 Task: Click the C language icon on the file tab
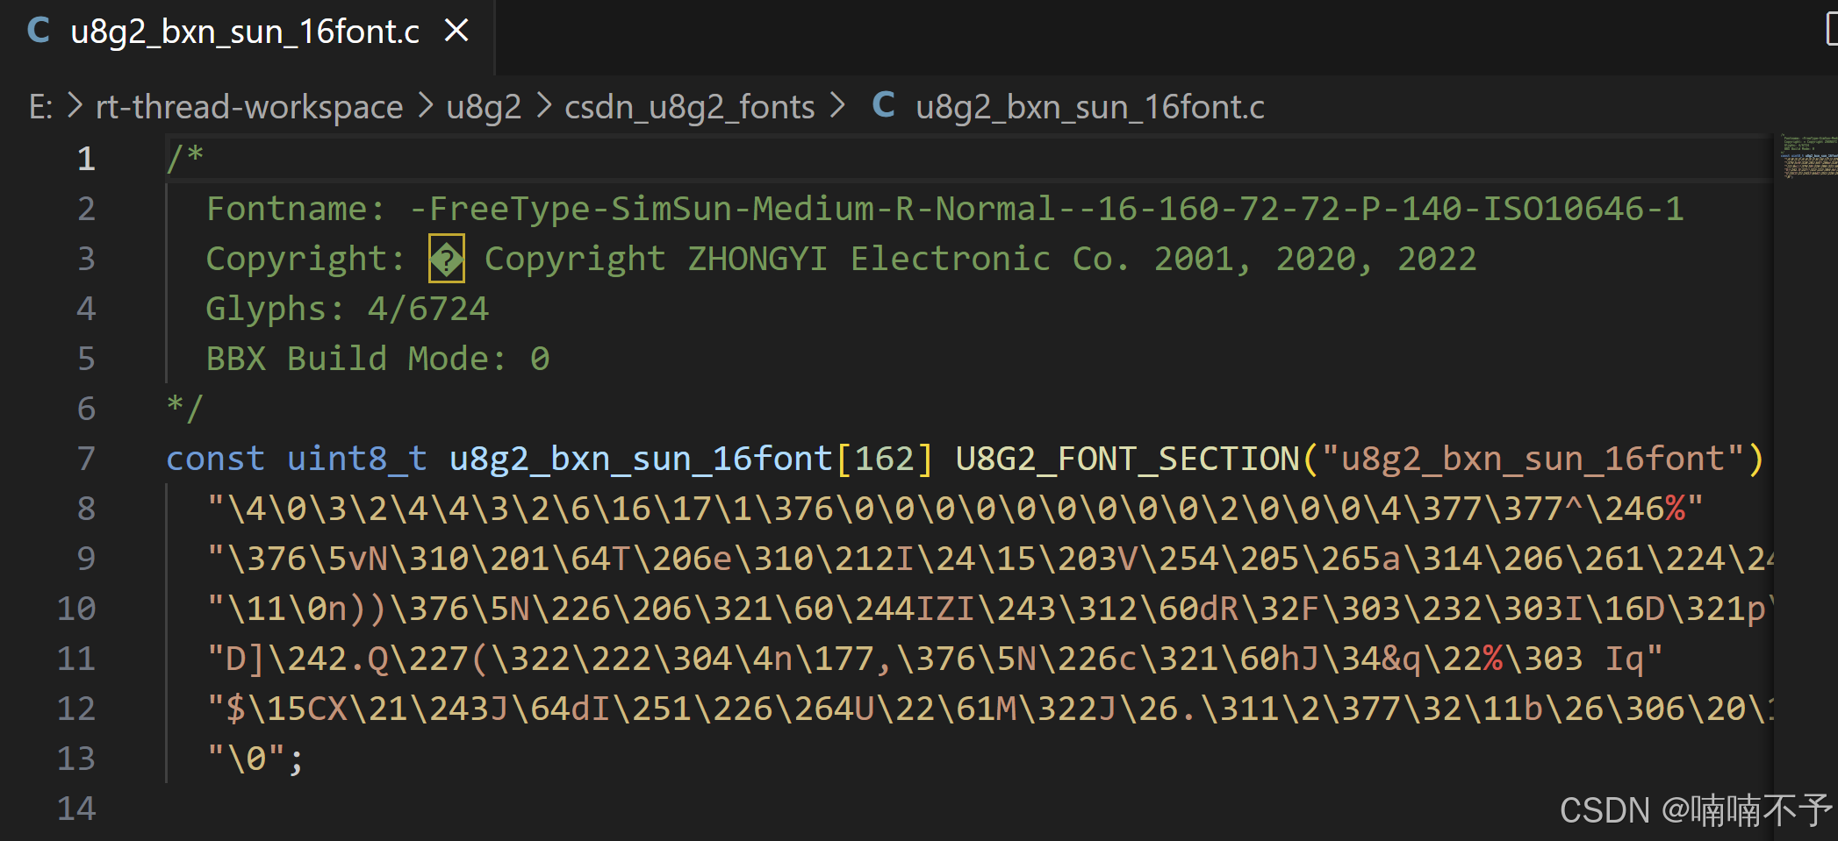coord(37,32)
